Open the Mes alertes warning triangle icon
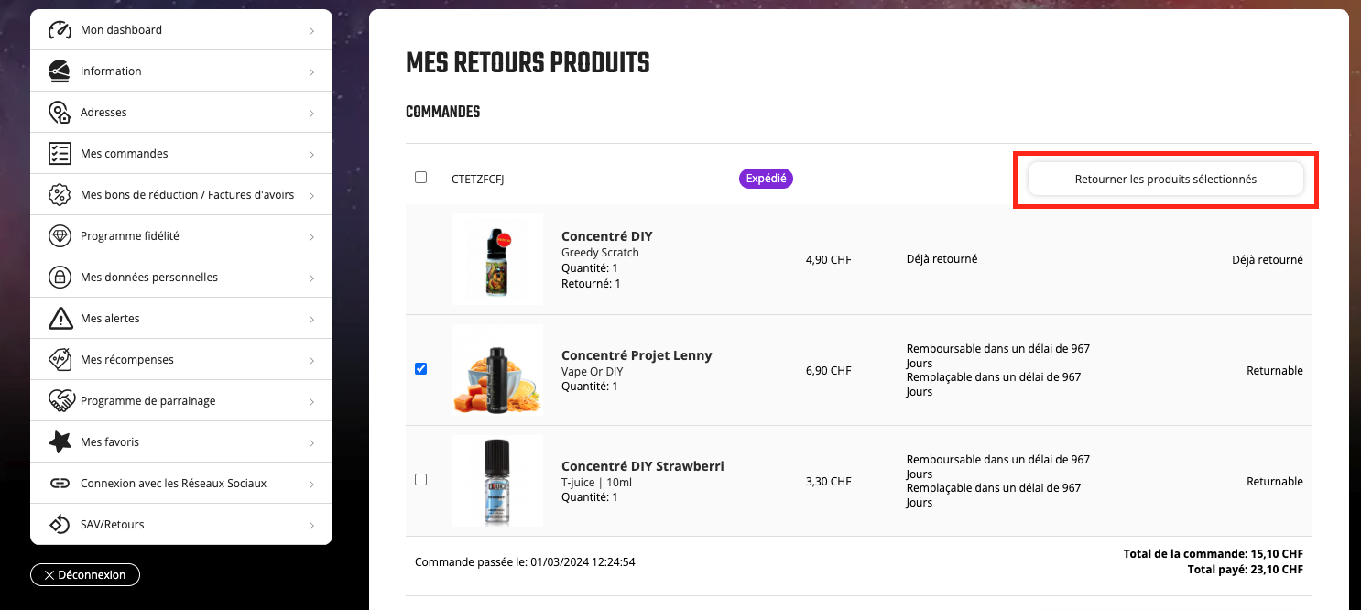The height and width of the screenshot is (610, 1361). tap(60, 318)
